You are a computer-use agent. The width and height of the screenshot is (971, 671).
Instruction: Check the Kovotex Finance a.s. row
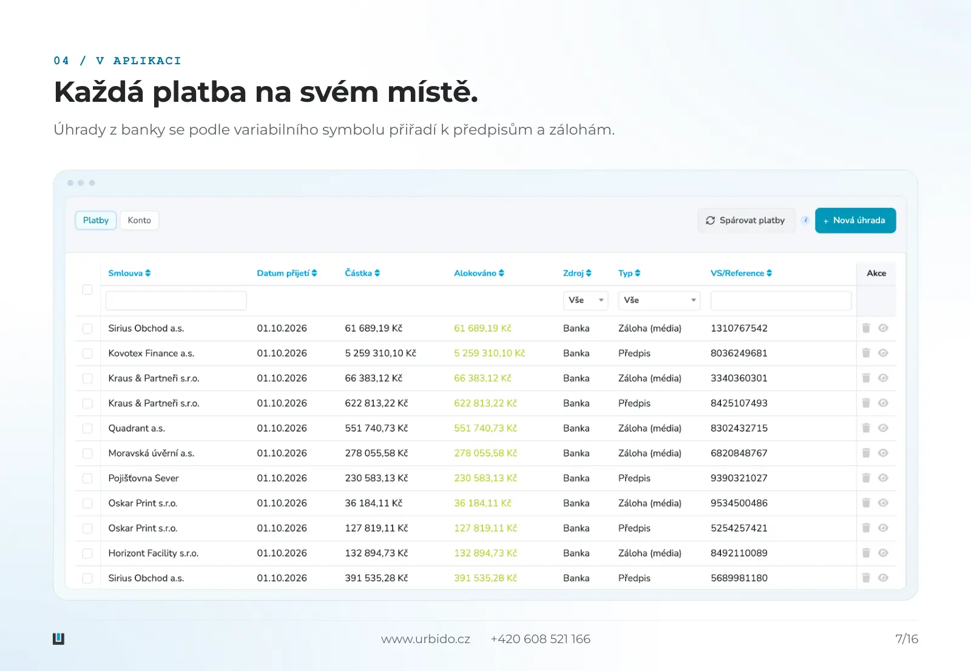click(87, 353)
